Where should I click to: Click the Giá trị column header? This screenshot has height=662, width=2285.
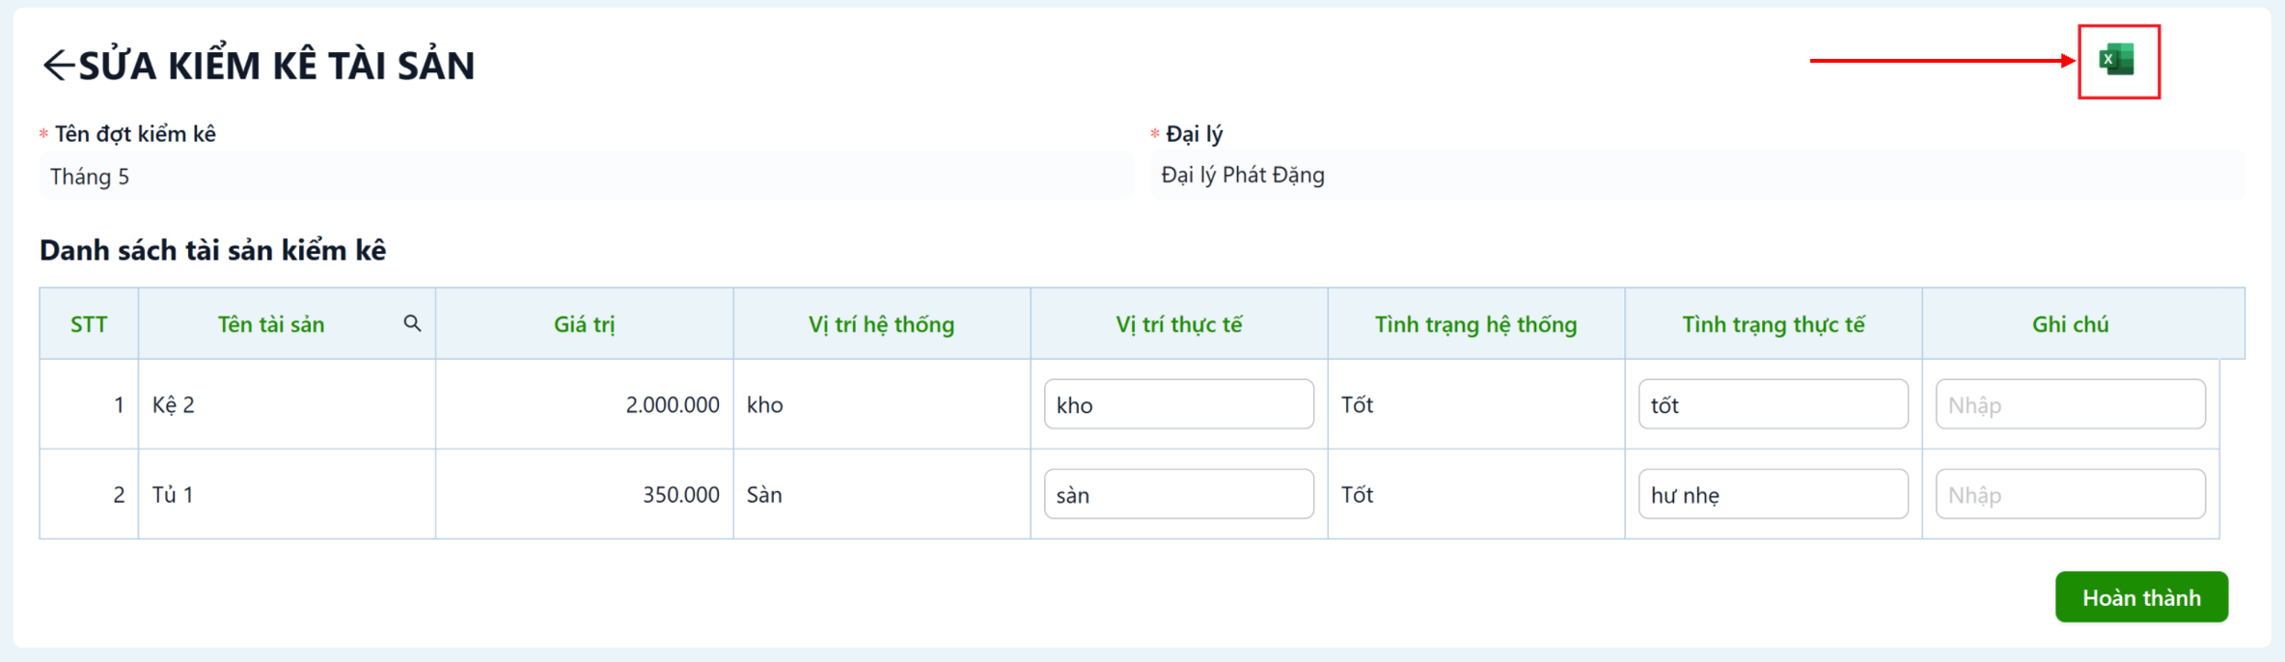tap(584, 324)
